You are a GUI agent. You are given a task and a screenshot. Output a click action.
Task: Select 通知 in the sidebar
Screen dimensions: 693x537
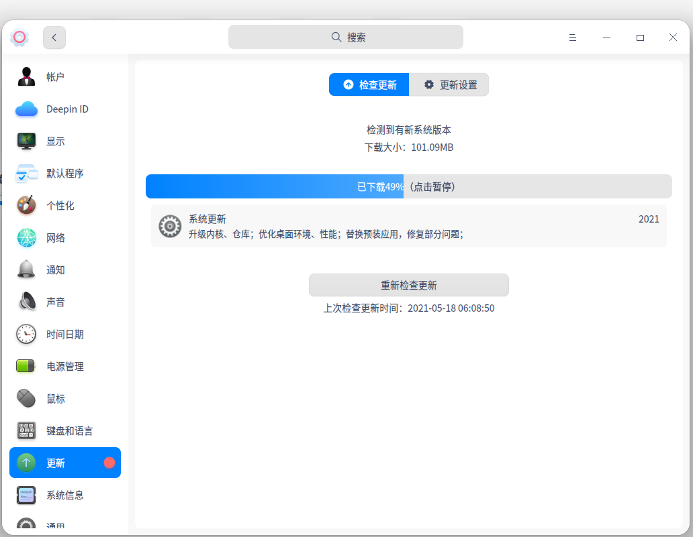[56, 270]
